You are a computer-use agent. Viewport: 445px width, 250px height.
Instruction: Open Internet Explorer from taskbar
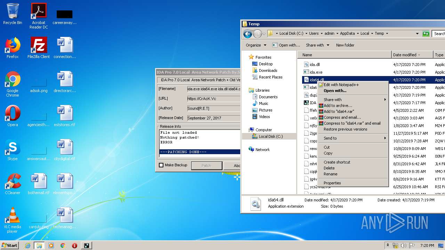27,245
